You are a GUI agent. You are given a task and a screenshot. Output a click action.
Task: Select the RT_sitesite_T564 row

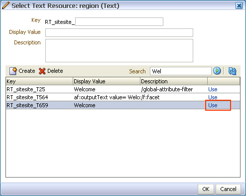tap(123, 97)
